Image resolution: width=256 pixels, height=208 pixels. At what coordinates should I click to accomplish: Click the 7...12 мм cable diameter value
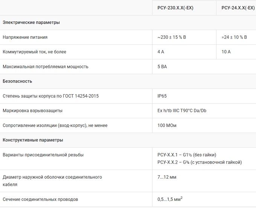(167, 177)
